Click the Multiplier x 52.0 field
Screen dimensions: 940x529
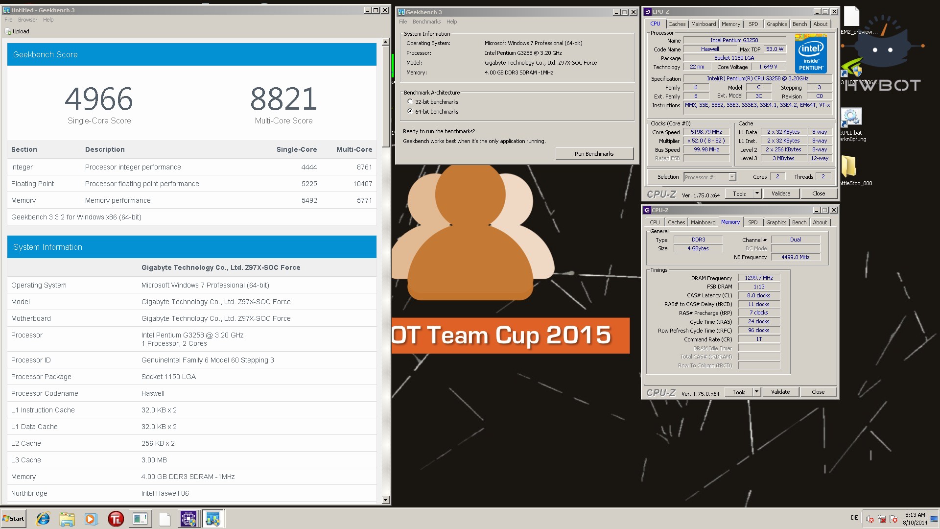[x=706, y=141]
